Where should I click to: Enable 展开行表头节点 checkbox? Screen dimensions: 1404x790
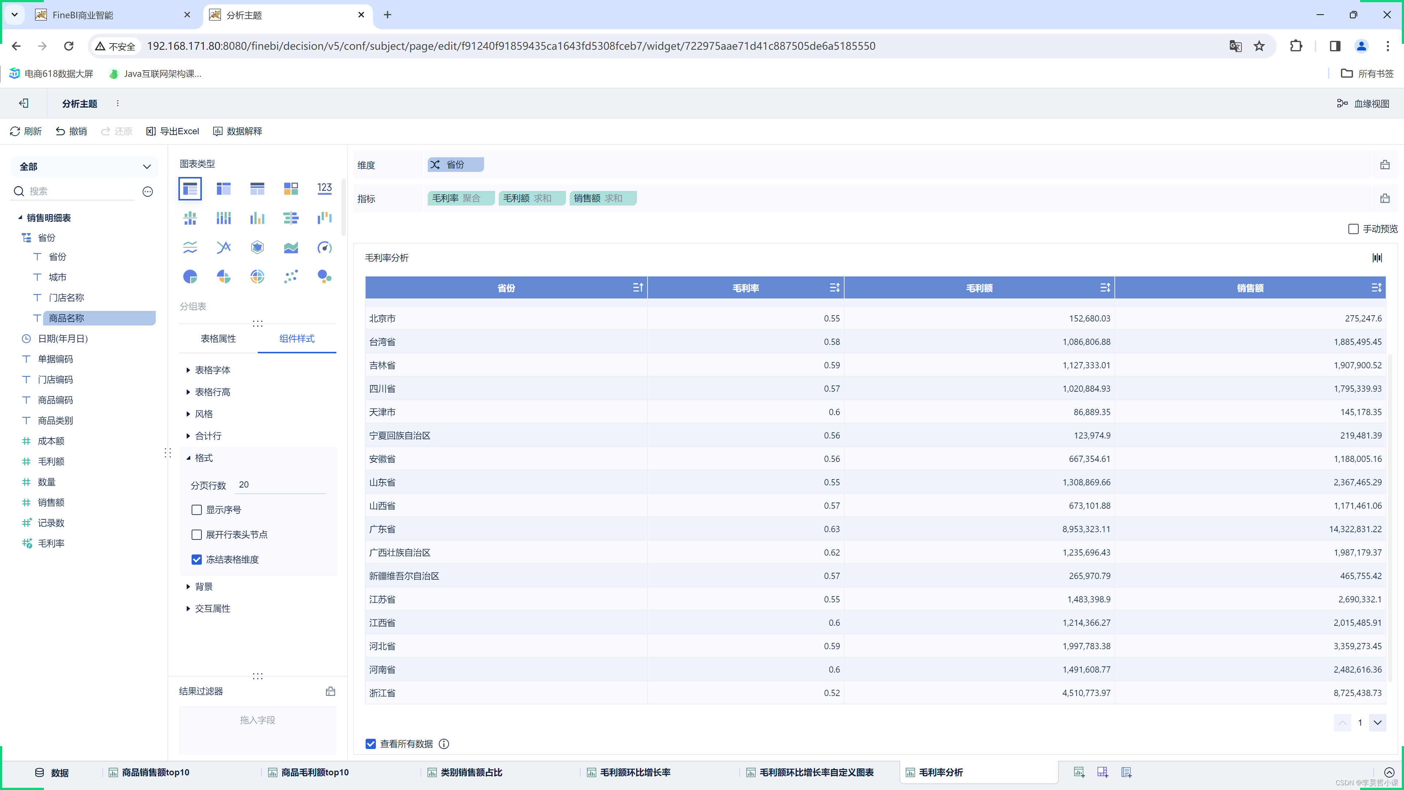197,535
